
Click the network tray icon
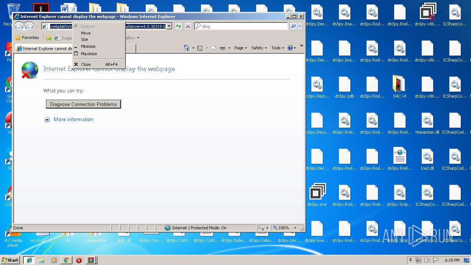tap(418, 260)
